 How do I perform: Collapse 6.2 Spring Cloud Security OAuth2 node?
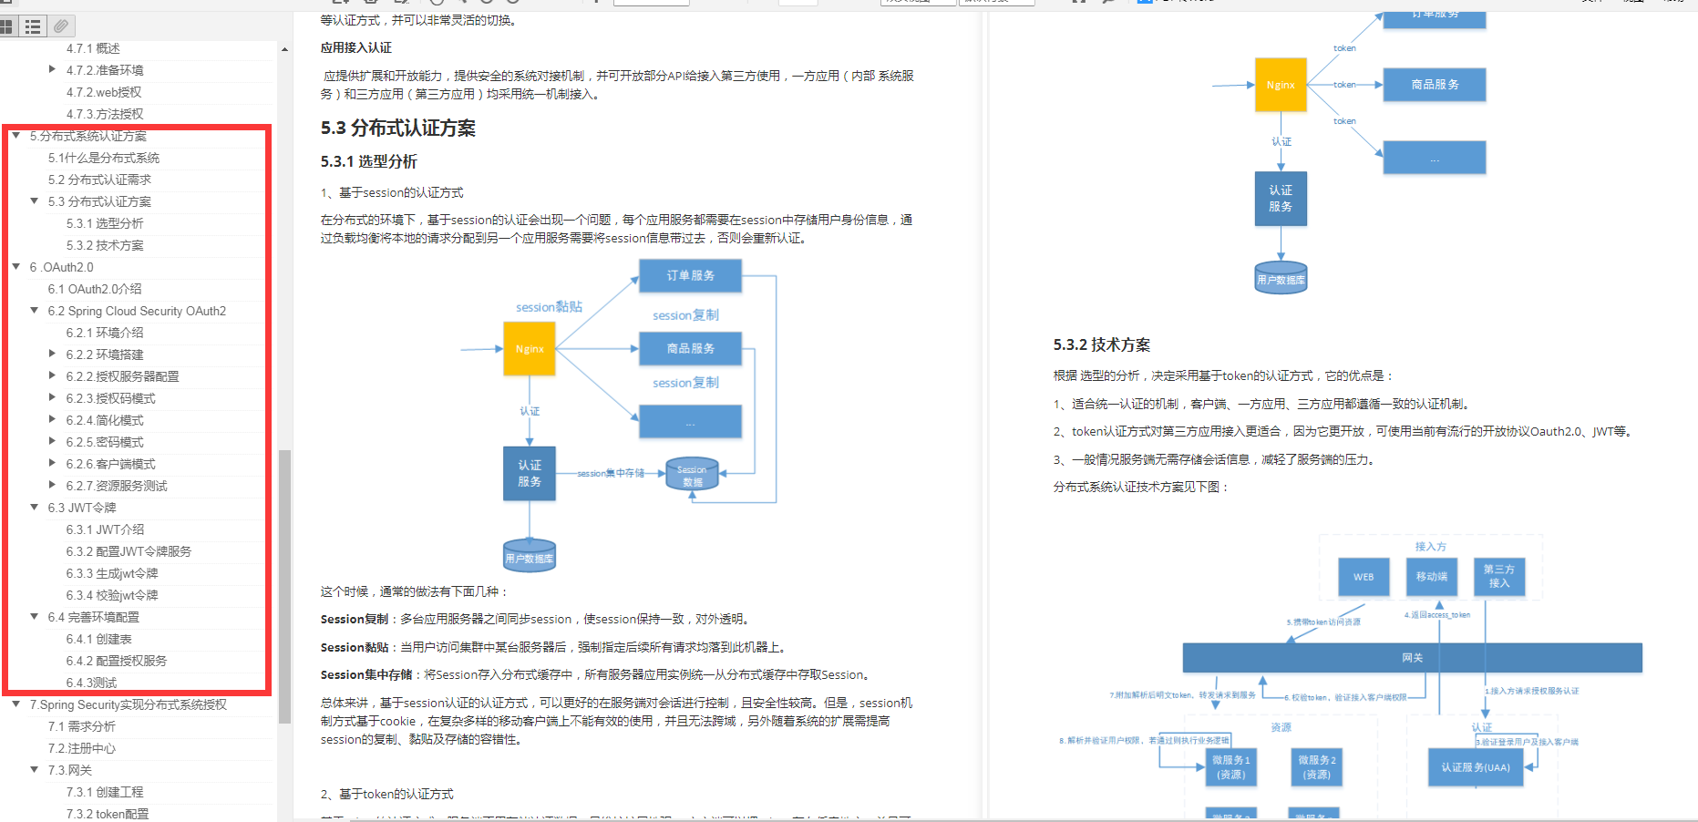[x=35, y=310]
